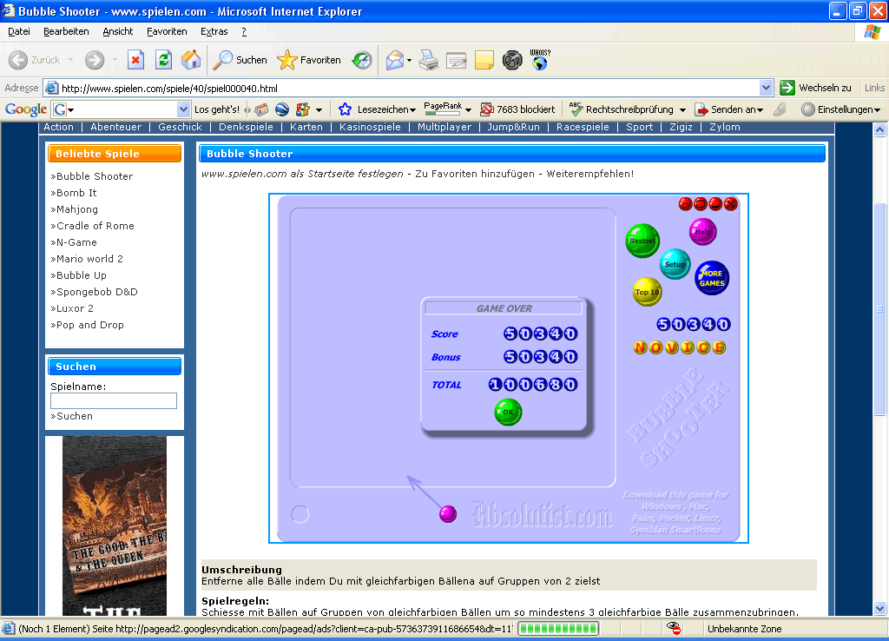Start Rechtschreibprüfung spell check
889x641 pixels.
tap(622, 109)
